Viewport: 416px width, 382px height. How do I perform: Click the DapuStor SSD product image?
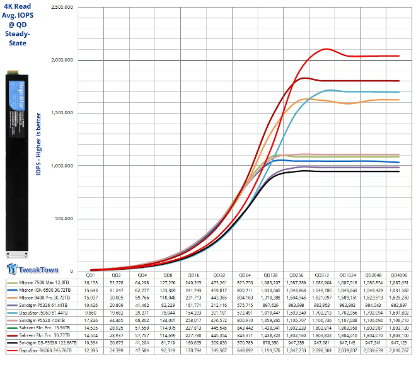[17, 164]
